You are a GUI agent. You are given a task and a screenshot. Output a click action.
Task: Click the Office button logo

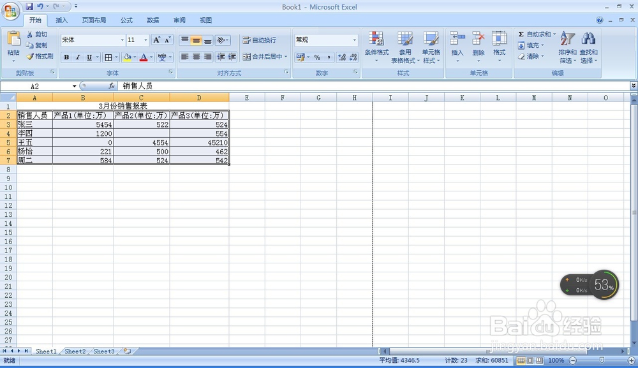coord(11,11)
